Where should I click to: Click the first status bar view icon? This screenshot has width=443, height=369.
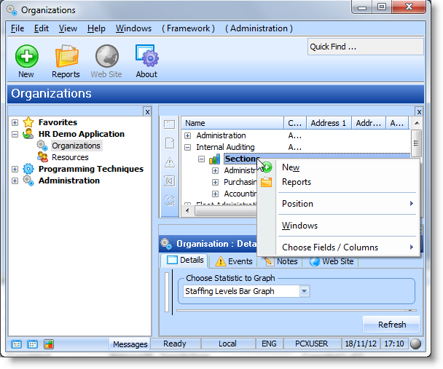click(16, 344)
